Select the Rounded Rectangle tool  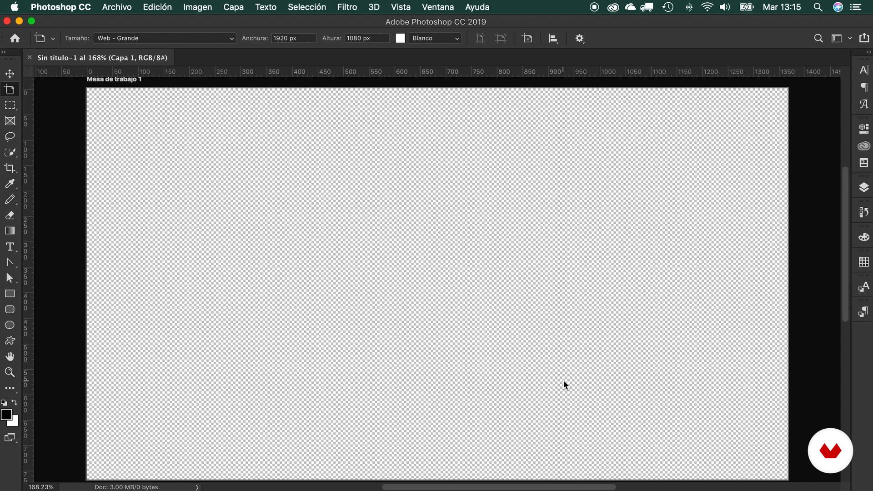pos(10,310)
